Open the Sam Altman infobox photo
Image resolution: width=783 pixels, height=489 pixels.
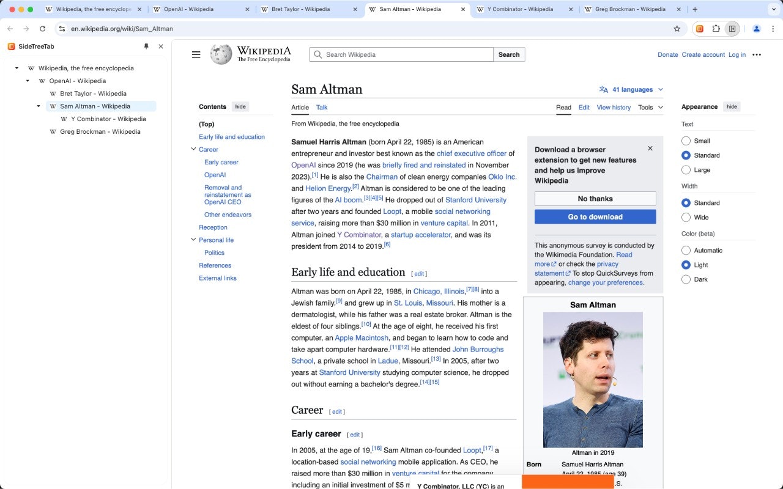tap(593, 380)
